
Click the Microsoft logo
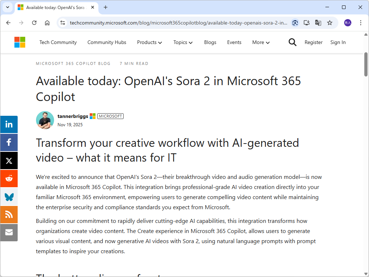(20, 42)
